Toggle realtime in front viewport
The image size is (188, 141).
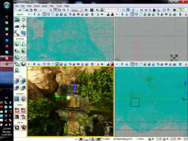click(127, 64)
